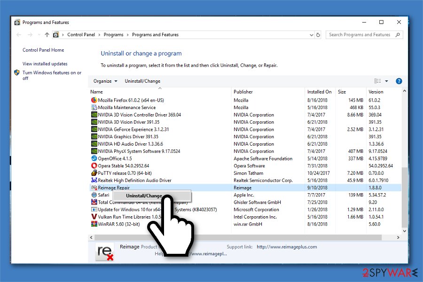Click the Mozilla Firefox program icon
This screenshot has height=282, width=423.
[94, 100]
